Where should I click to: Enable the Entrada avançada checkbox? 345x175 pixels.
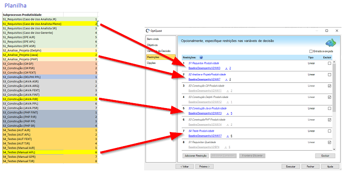[x=311, y=51]
